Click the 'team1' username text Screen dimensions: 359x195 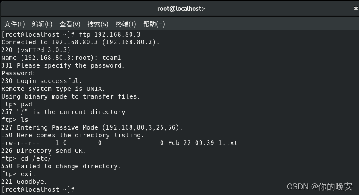(111, 58)
